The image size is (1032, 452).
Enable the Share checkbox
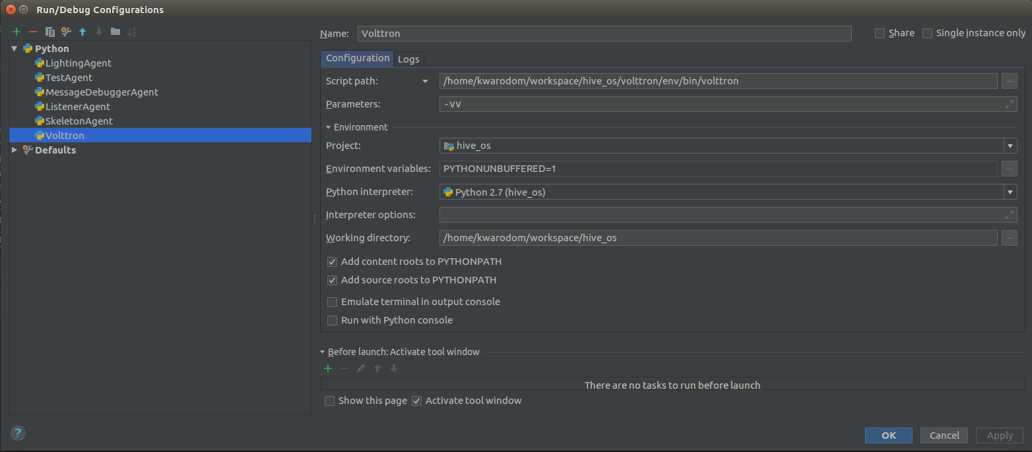click(880, 33)
